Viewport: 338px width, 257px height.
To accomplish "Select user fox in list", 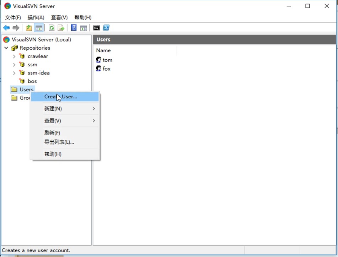I will (x=107, y=69).
